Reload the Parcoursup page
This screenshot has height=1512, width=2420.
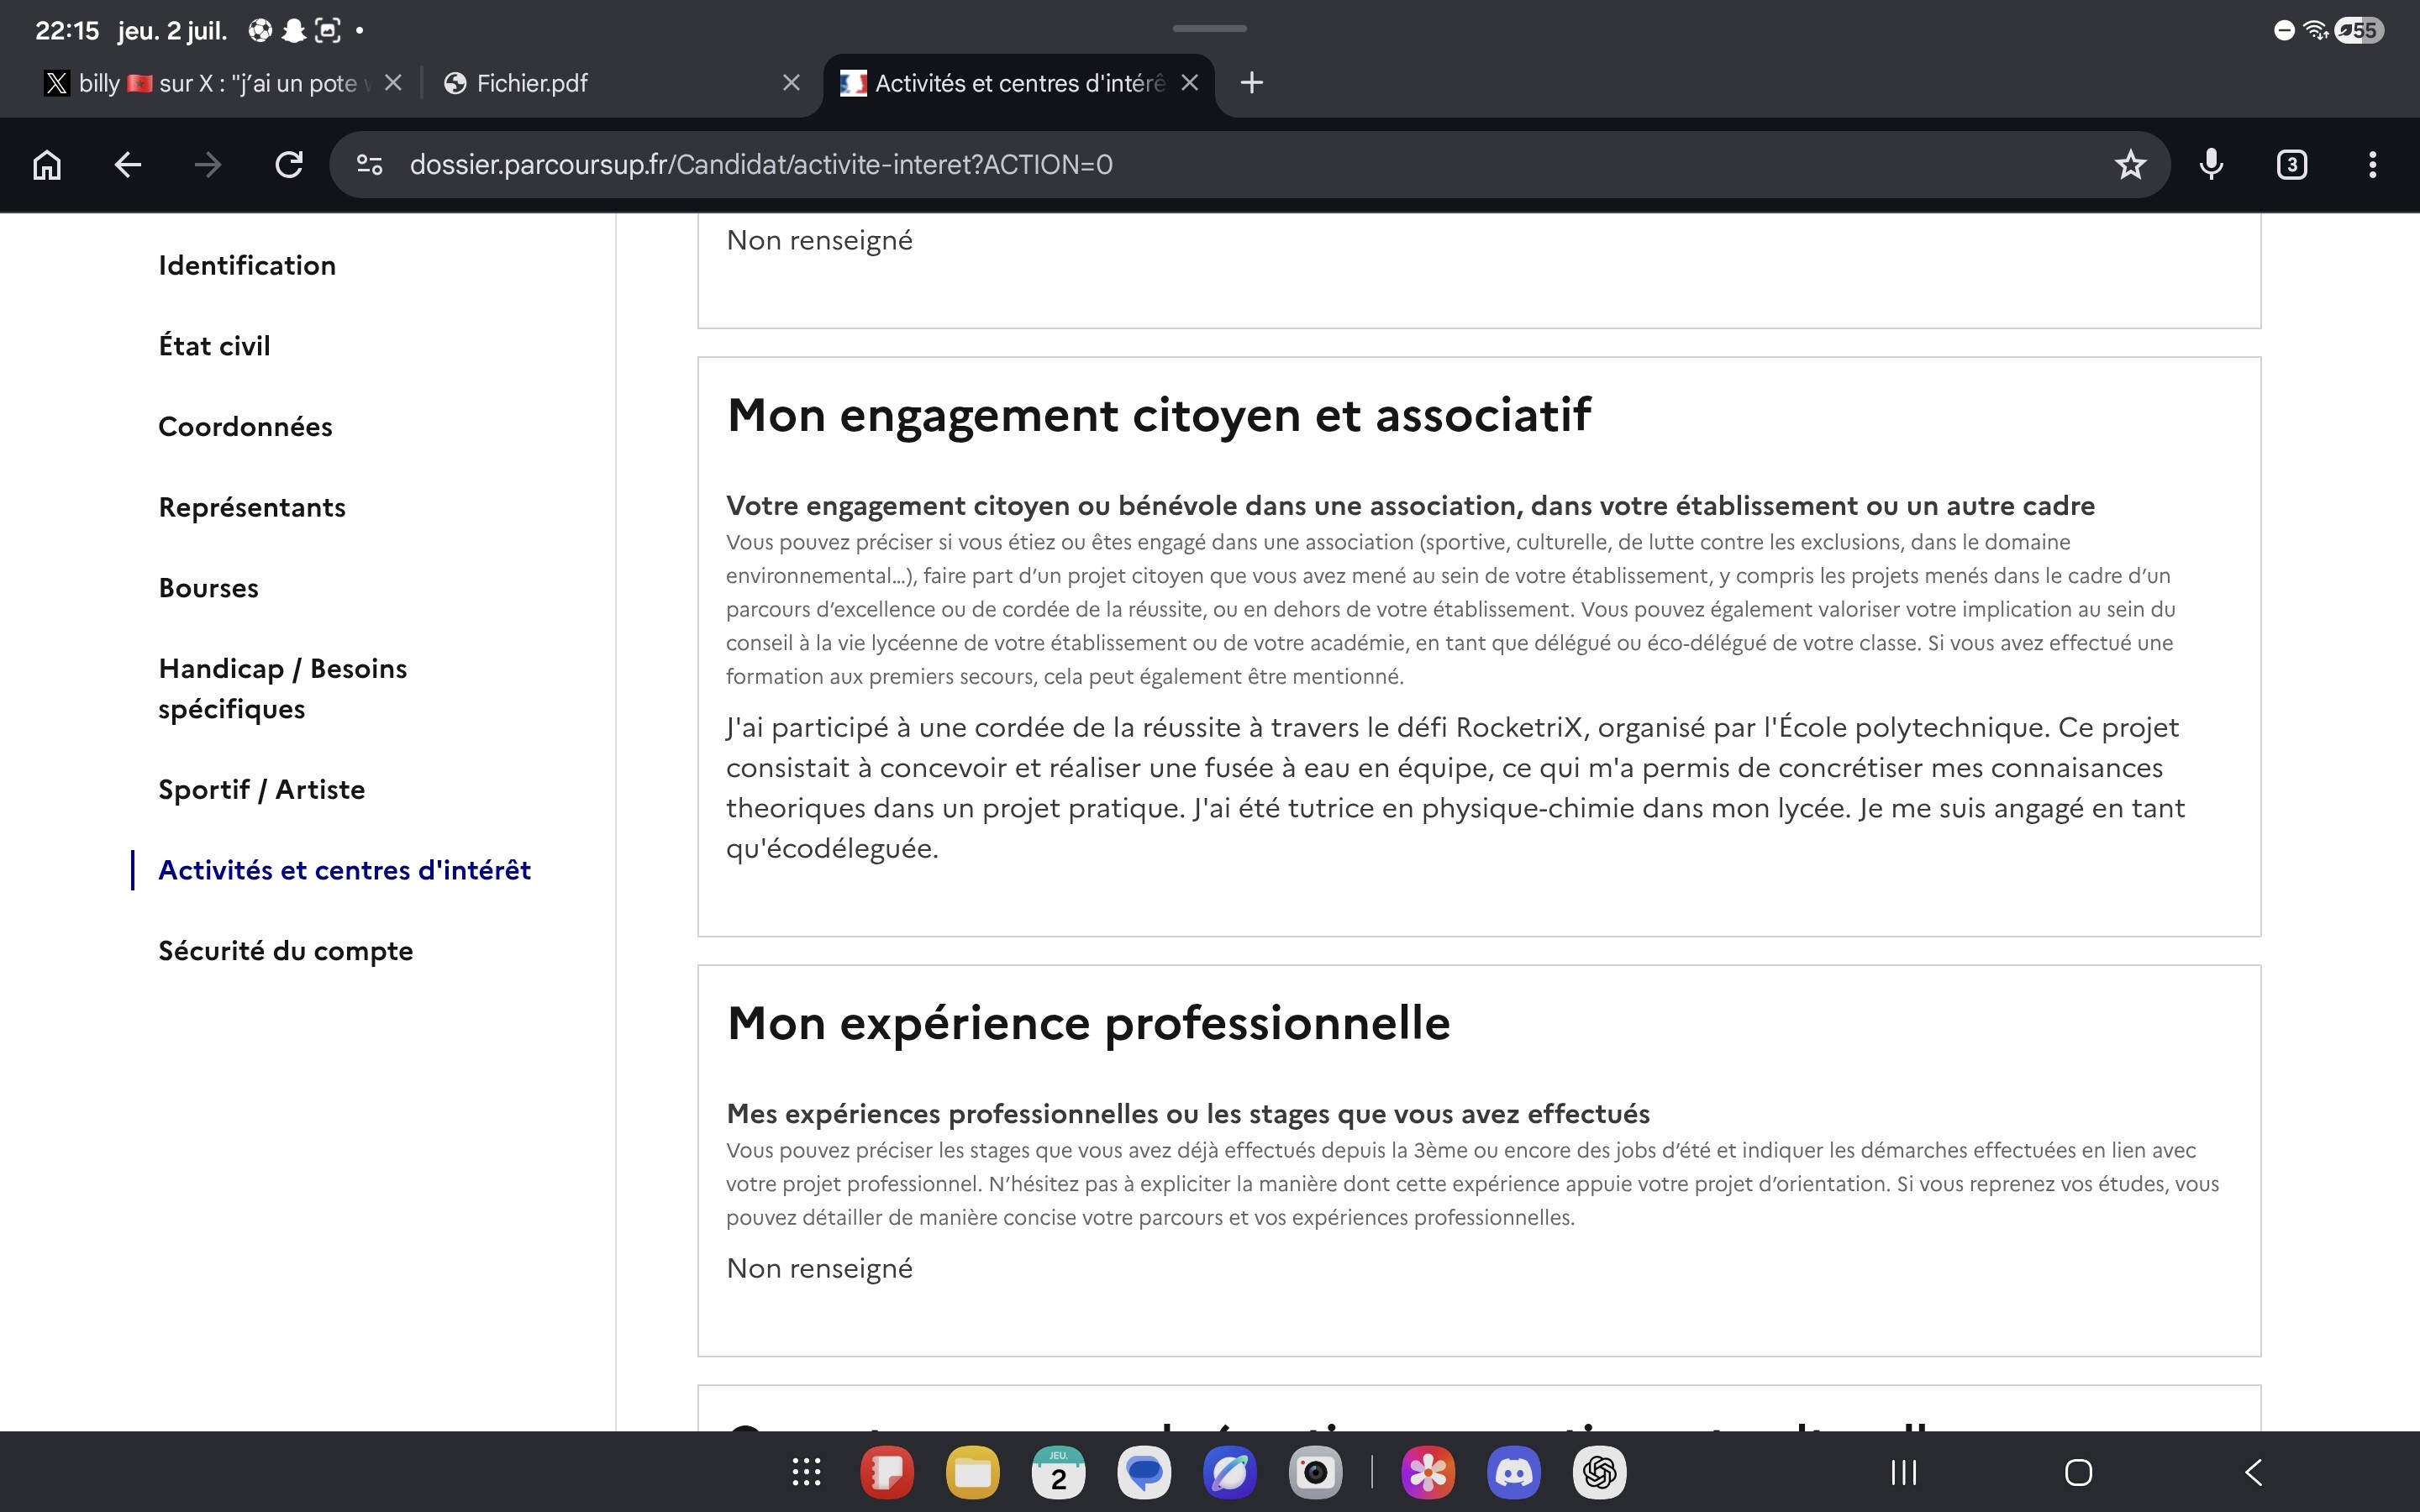(289, 165)
